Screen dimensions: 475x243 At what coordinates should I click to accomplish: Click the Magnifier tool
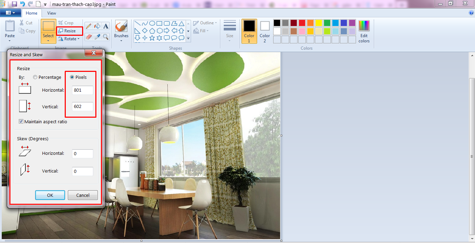[106, 37]
